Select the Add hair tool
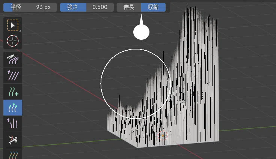This screenshot has width=276, height=159. coord(13,91)
